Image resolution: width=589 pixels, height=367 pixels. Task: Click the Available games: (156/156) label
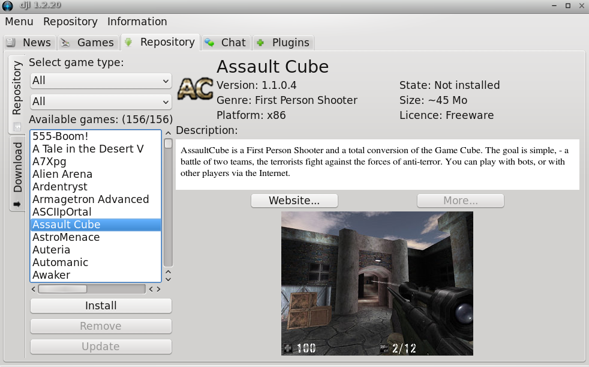pos(101,120)
